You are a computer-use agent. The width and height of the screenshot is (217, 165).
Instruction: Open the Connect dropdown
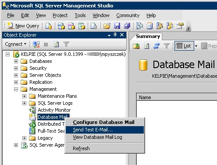[16, 44]
